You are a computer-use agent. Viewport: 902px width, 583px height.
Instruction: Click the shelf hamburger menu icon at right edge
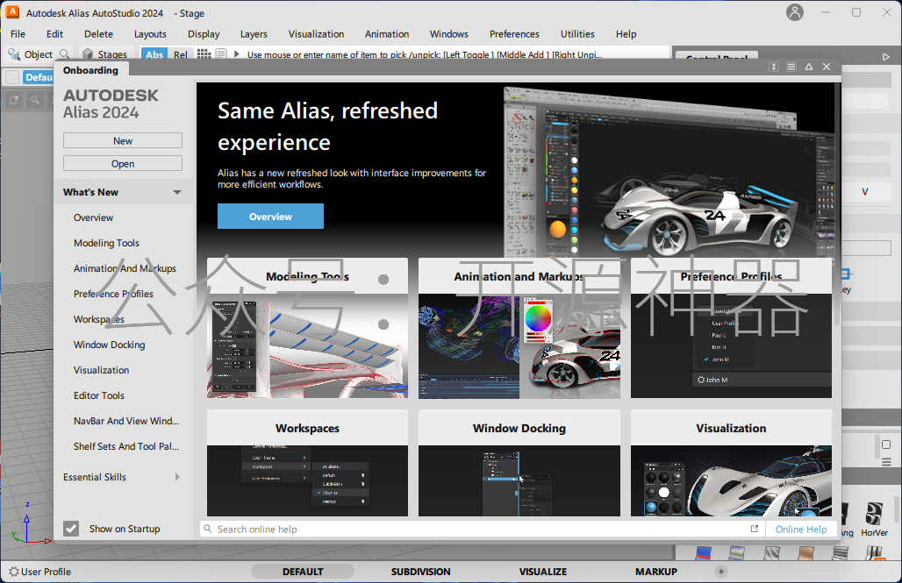click(x=886, y=462)
